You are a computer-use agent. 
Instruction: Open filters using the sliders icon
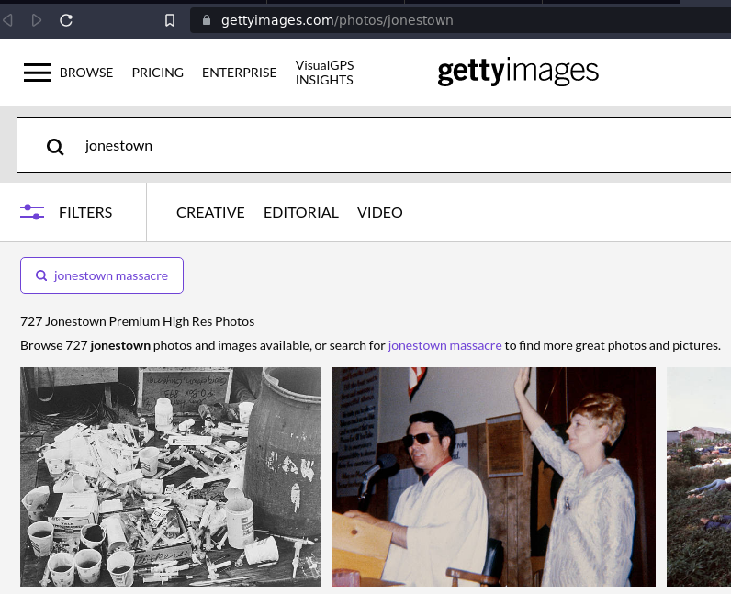point(32,212)
